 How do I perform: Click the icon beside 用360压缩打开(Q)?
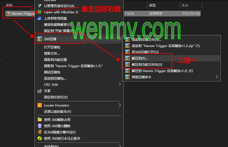(127, 52)
